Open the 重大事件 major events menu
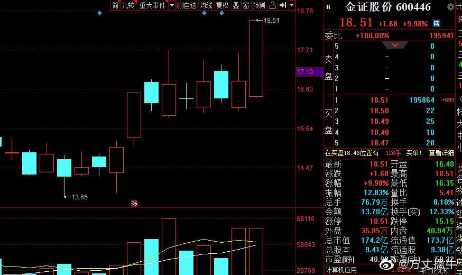Viewport: 462px width, 275px height. tap(152, 5)
